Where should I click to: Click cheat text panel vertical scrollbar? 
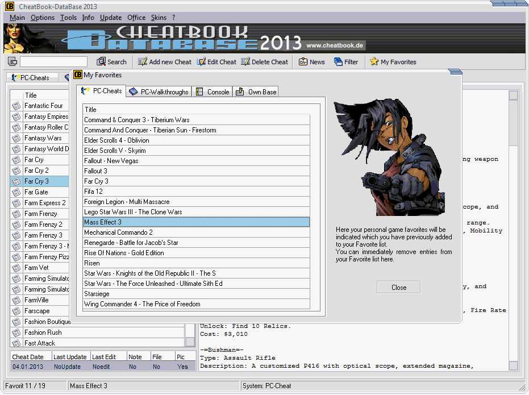513,230
